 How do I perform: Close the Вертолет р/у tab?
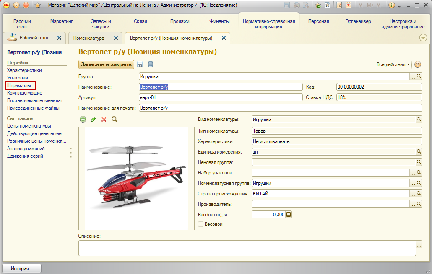click(x=224, y=38)
